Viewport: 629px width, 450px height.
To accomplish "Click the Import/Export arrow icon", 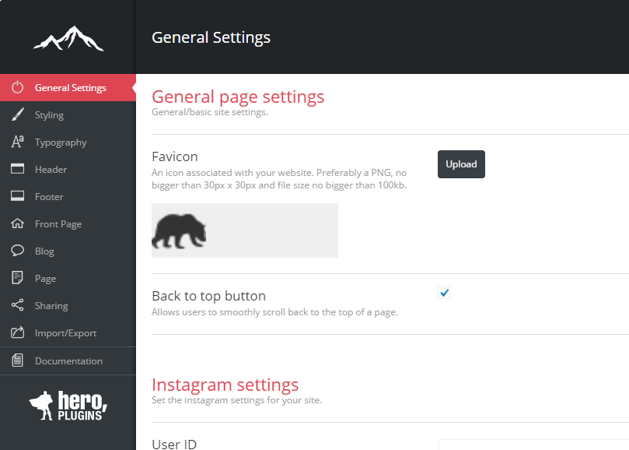I will pyautogui.click(x=18, y=332).
